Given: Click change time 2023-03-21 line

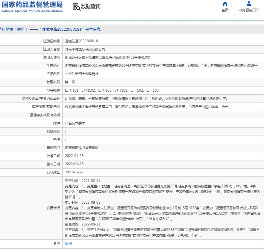Looking at the screenshot, I should (82, 181).
